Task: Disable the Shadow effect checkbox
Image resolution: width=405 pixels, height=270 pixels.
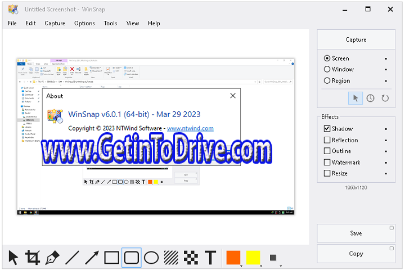Action: (x=327, y=128)
